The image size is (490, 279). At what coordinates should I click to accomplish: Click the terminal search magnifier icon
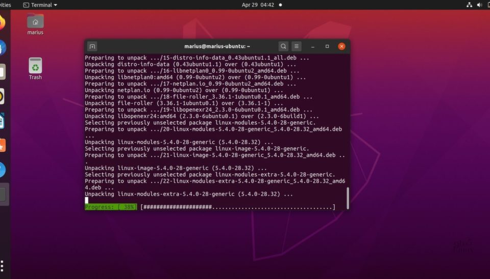[x=283, y=46]
